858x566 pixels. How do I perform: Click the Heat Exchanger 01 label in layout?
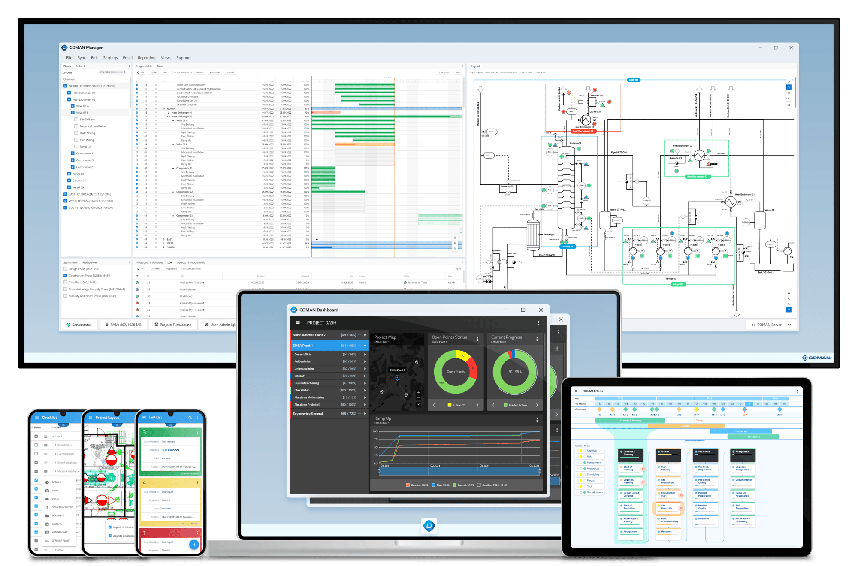pos(583,131)
